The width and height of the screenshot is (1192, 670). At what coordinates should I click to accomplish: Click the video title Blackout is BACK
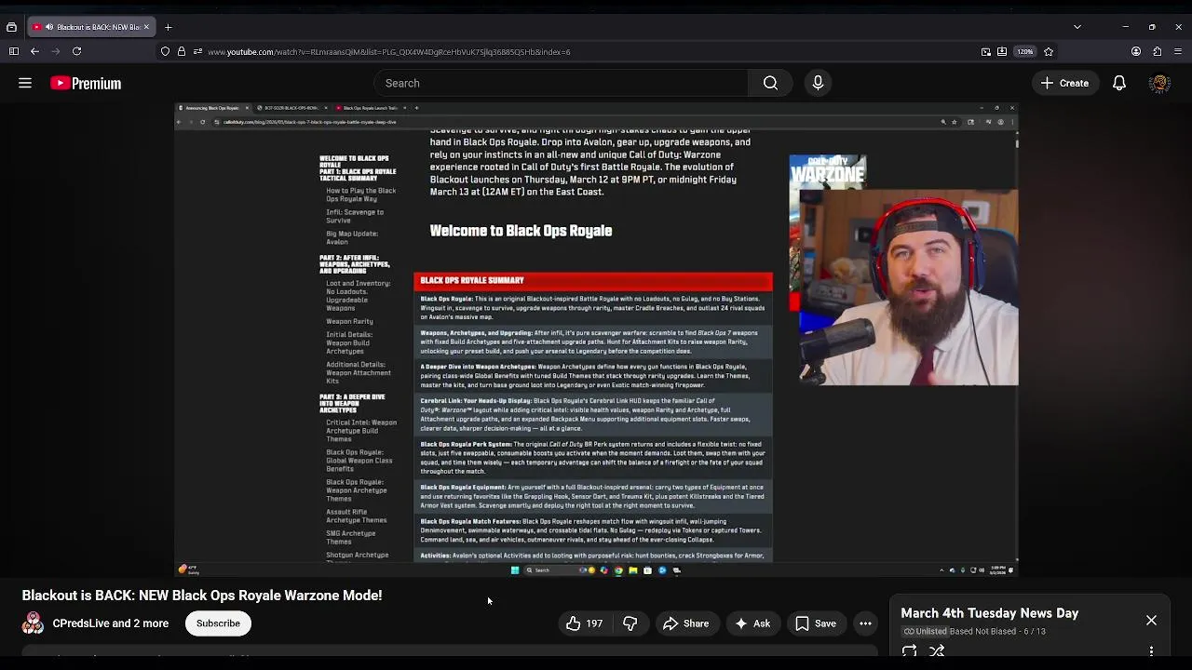(202, 596)
